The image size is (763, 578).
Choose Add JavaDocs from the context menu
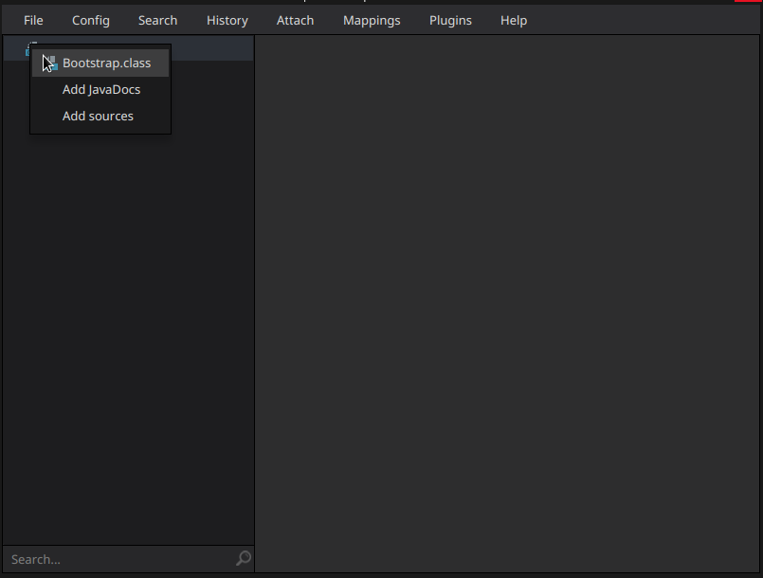[x=100, y=89]
